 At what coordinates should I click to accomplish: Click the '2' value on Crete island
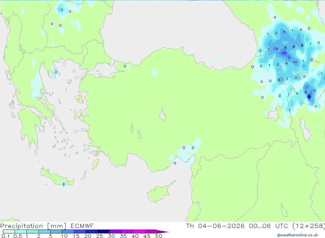click(63, 184)
